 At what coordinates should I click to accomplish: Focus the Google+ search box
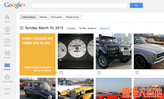coord(79,5)
